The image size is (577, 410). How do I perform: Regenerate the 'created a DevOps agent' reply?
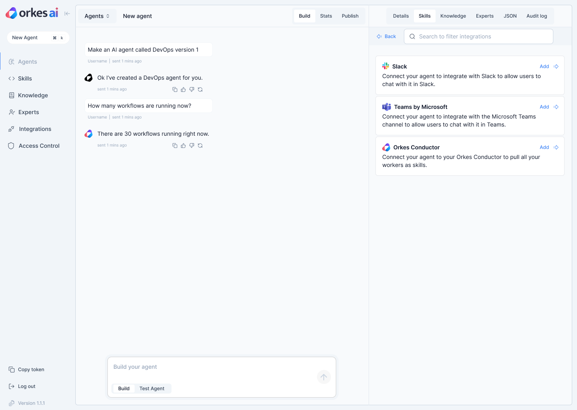[200, 89]
